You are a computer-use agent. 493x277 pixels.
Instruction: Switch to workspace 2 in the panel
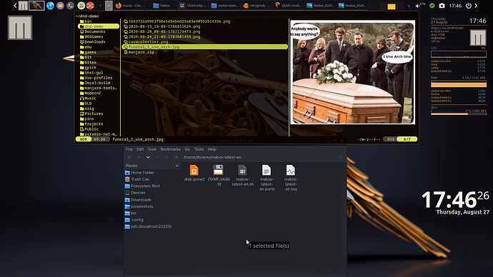click(109, 6)
